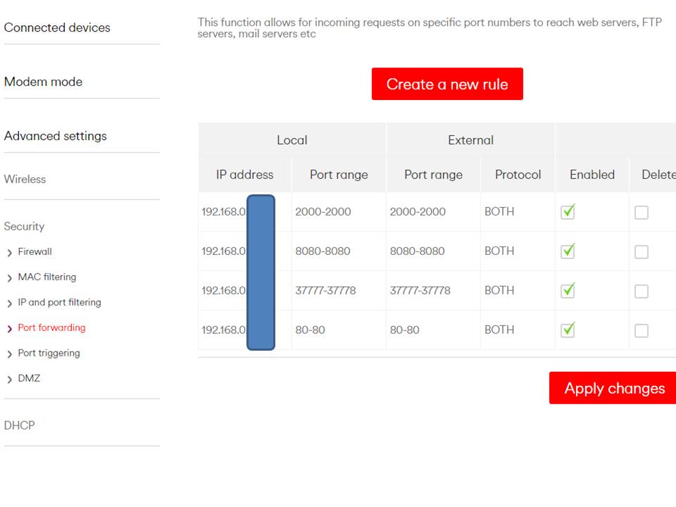Uncheck Enabled for the 80-80 rule
Image resolution: width=676 pixels, height=507 pixels.
click(x=568, y=330)
